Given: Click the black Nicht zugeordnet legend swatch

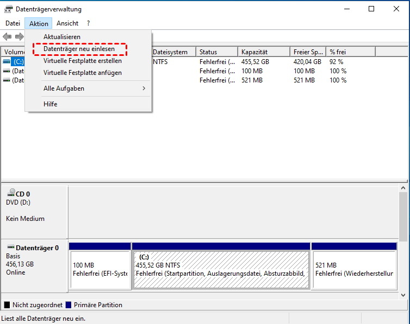Looking at the screenshot, I should coord(7,304).
